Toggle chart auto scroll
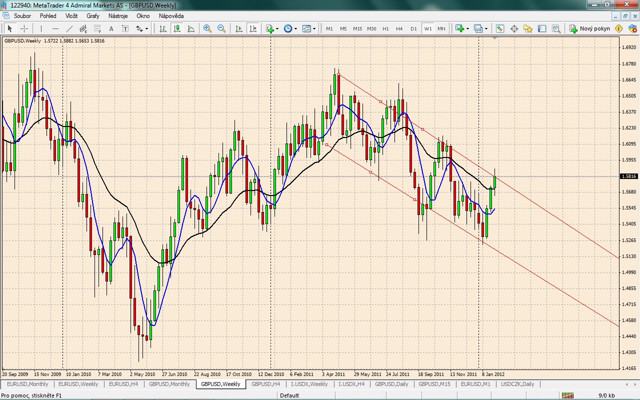The width and height of the screenshot is (640, 400). coord(239,28)
